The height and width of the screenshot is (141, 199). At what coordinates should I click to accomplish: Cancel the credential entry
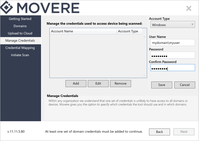[185, 85]
